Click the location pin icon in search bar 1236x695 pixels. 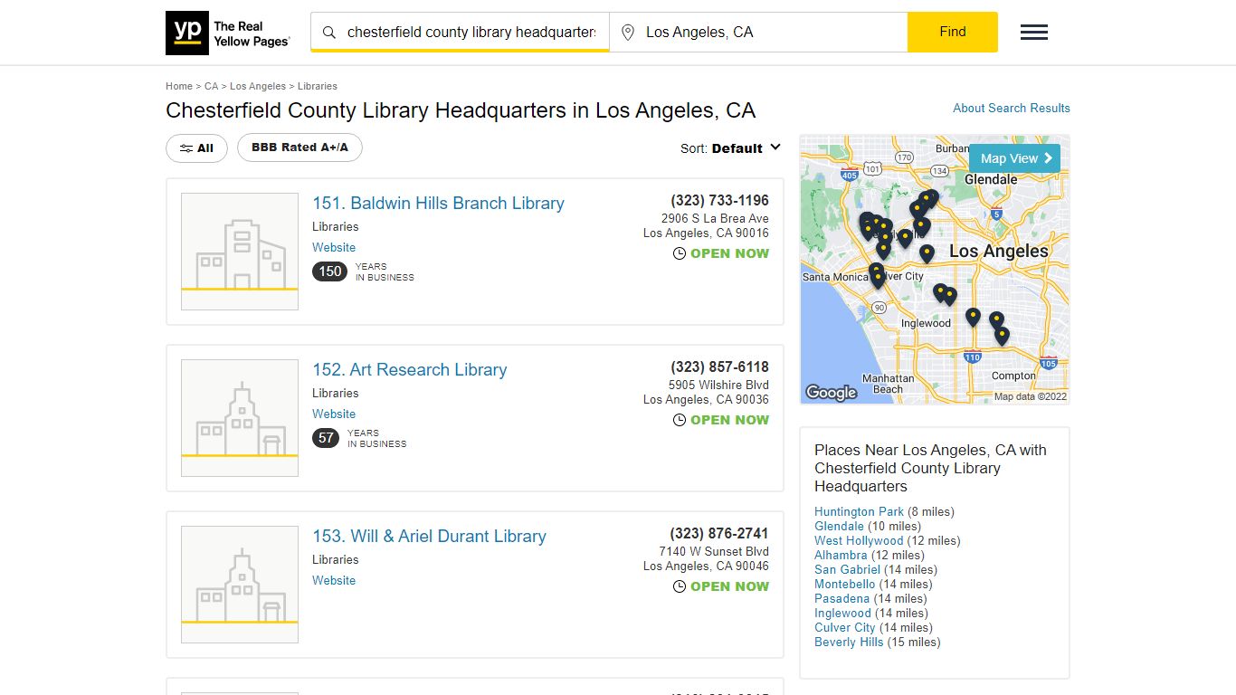[x=628, y=33]
